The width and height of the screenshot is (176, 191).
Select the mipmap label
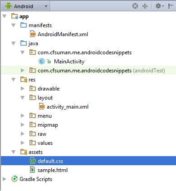[x=48, y=125]
